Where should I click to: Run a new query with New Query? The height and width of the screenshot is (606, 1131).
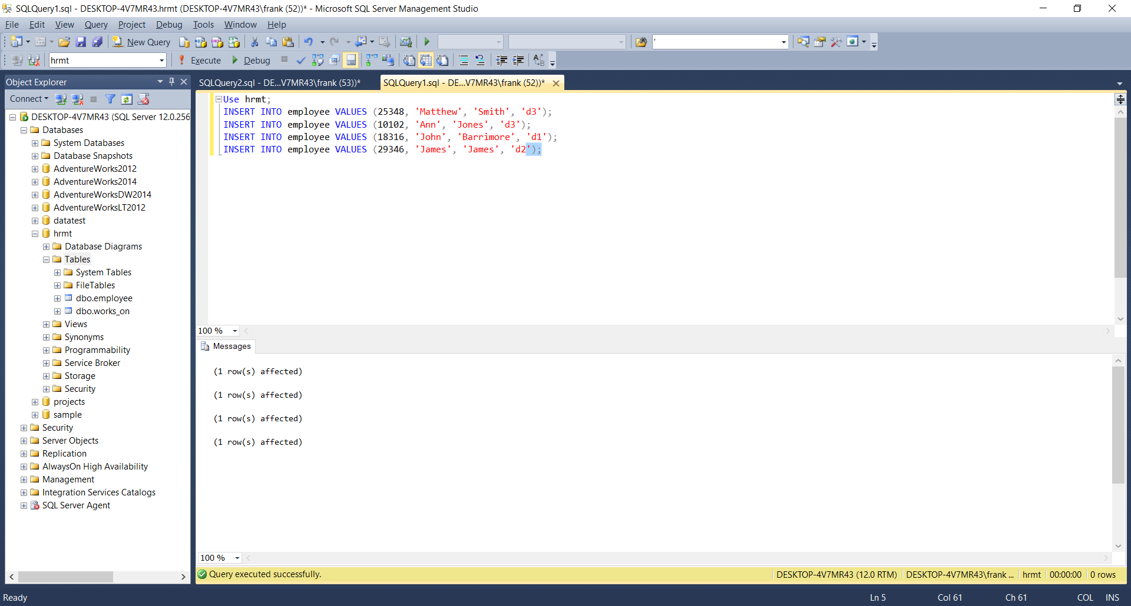click(x=141, y=41)
